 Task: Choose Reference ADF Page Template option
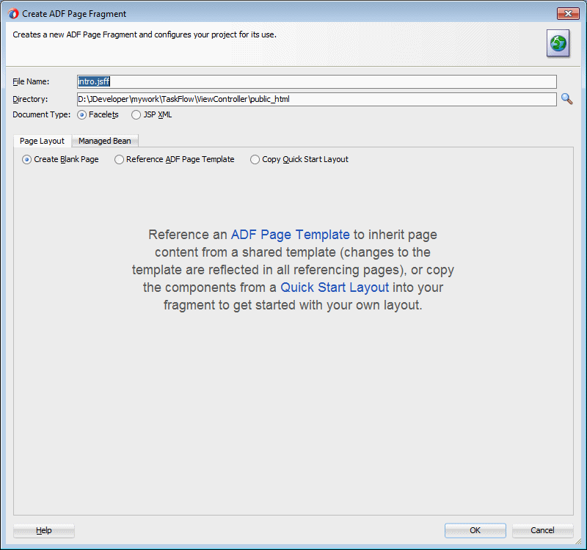(x=175, y=159)
